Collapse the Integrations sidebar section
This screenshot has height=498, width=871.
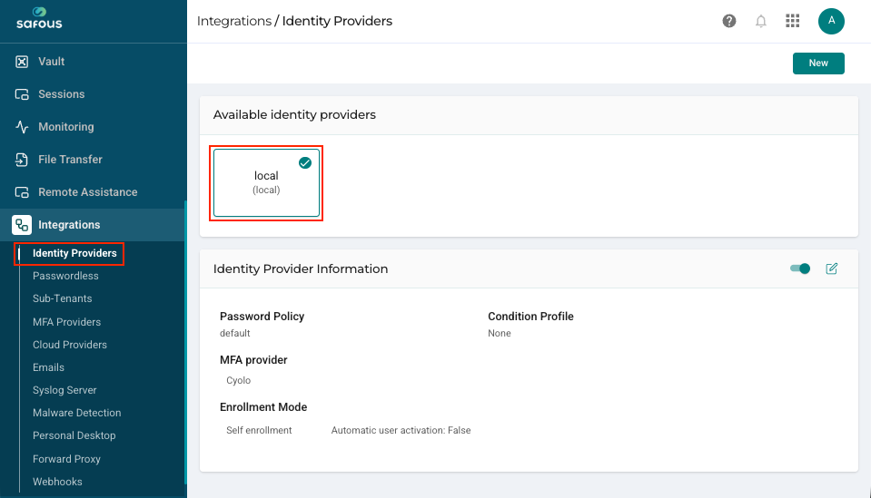tap(93, 225)
